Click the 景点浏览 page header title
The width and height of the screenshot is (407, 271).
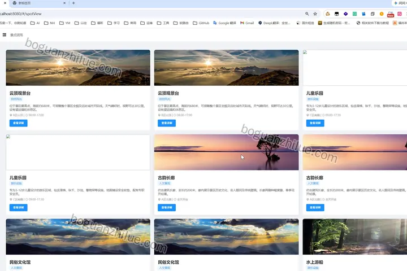coord(16,35)
